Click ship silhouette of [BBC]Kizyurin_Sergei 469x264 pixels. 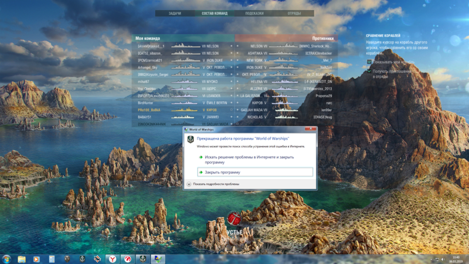coord(185,75)
